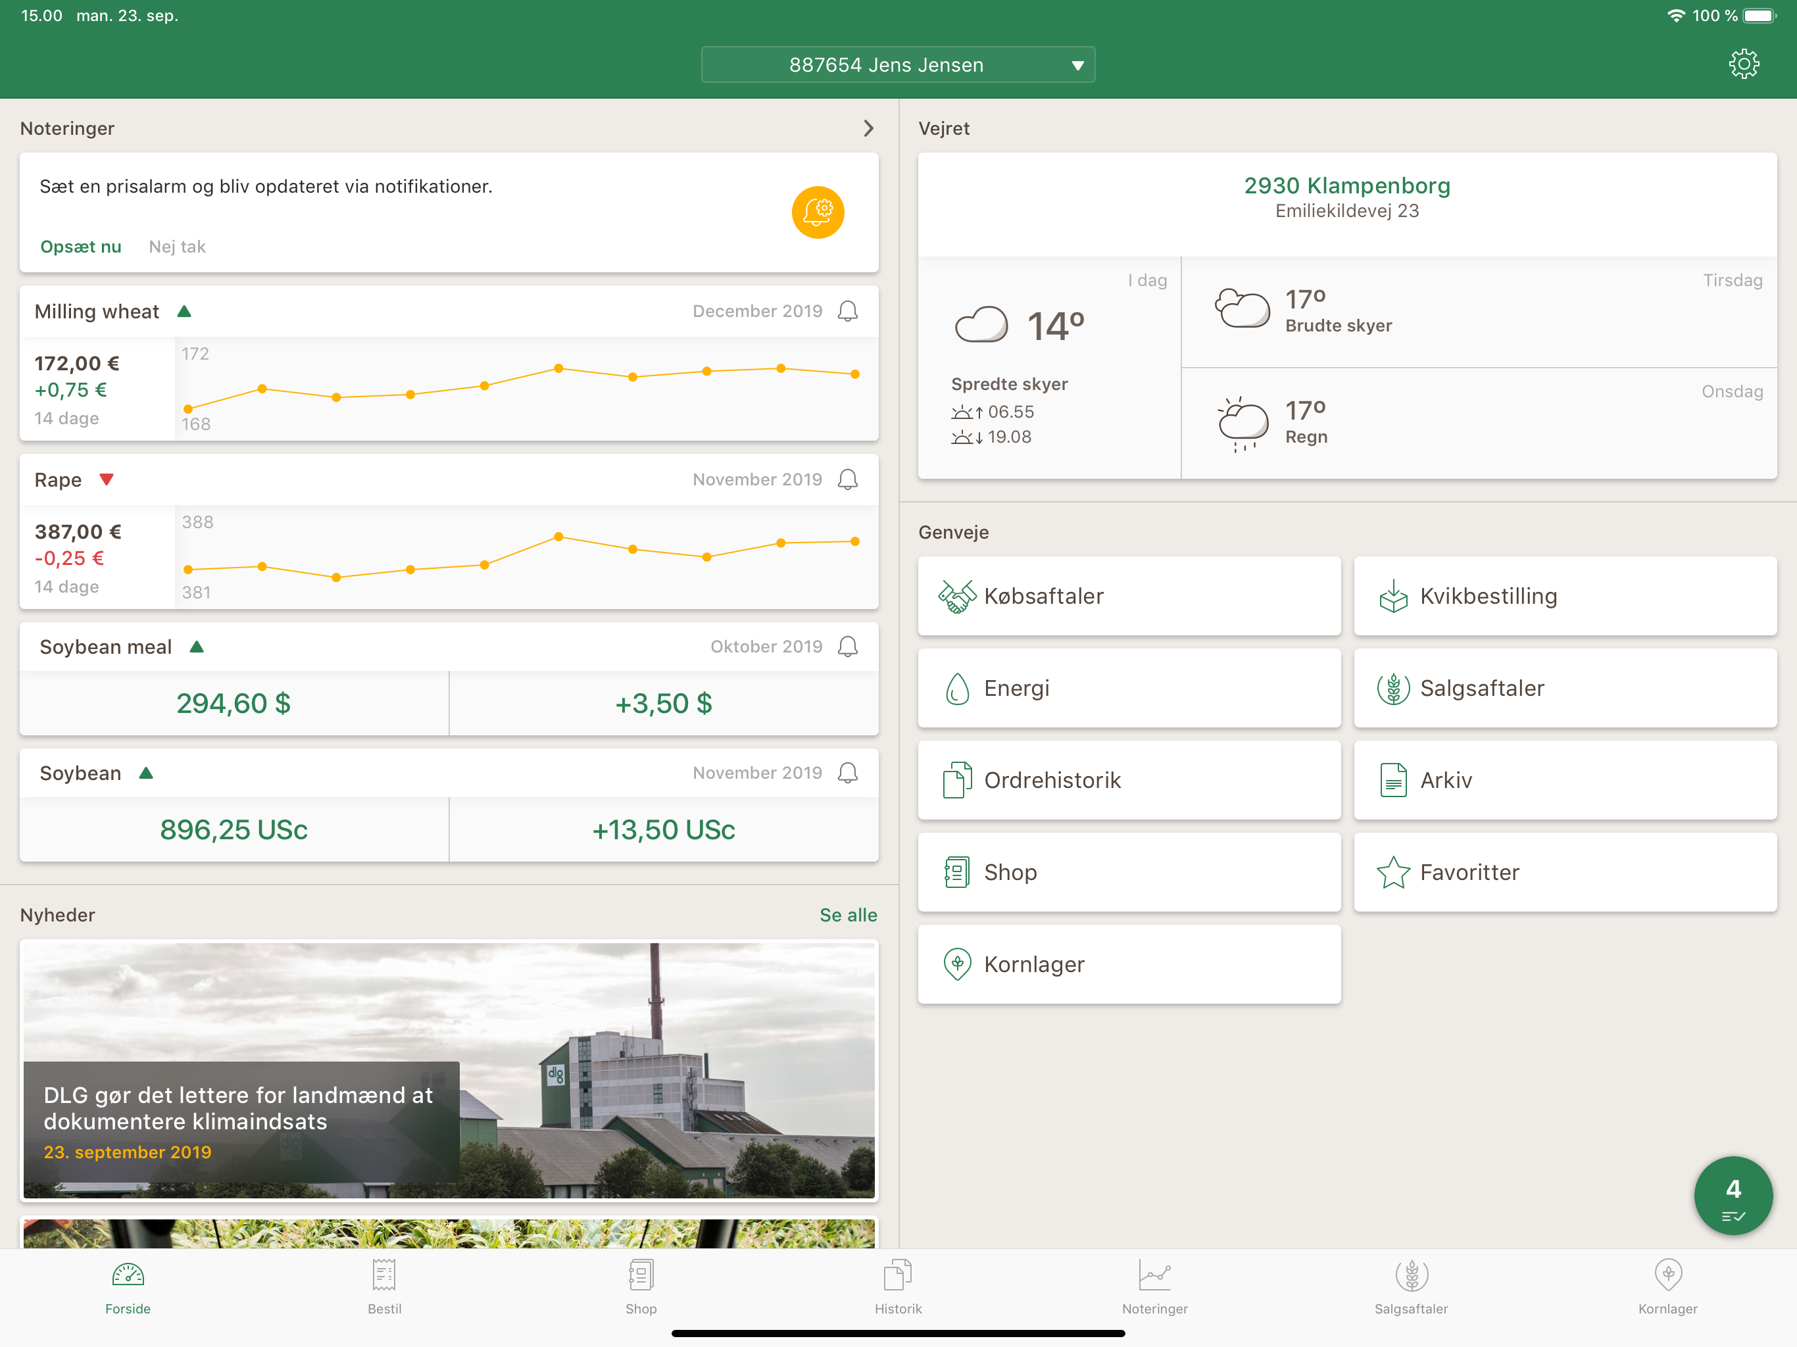The width and height of the screenshot is (1797, 1347).
Task: Open the Kvikbestilling shortcut
Action: [x=1564, y=595]
